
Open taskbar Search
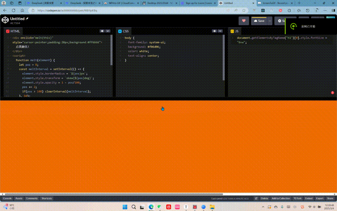point(134,207)
